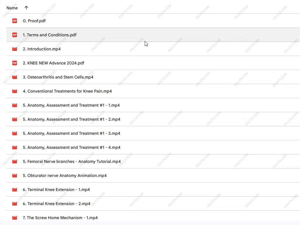Sort files by the Name column header
The height and width of the screenshot is (225, 300).
(12, 8)
